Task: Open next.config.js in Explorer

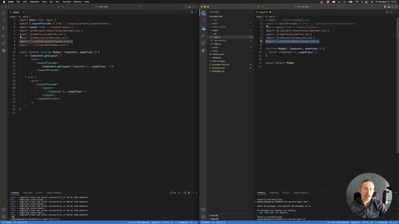Action: [231, 61]
